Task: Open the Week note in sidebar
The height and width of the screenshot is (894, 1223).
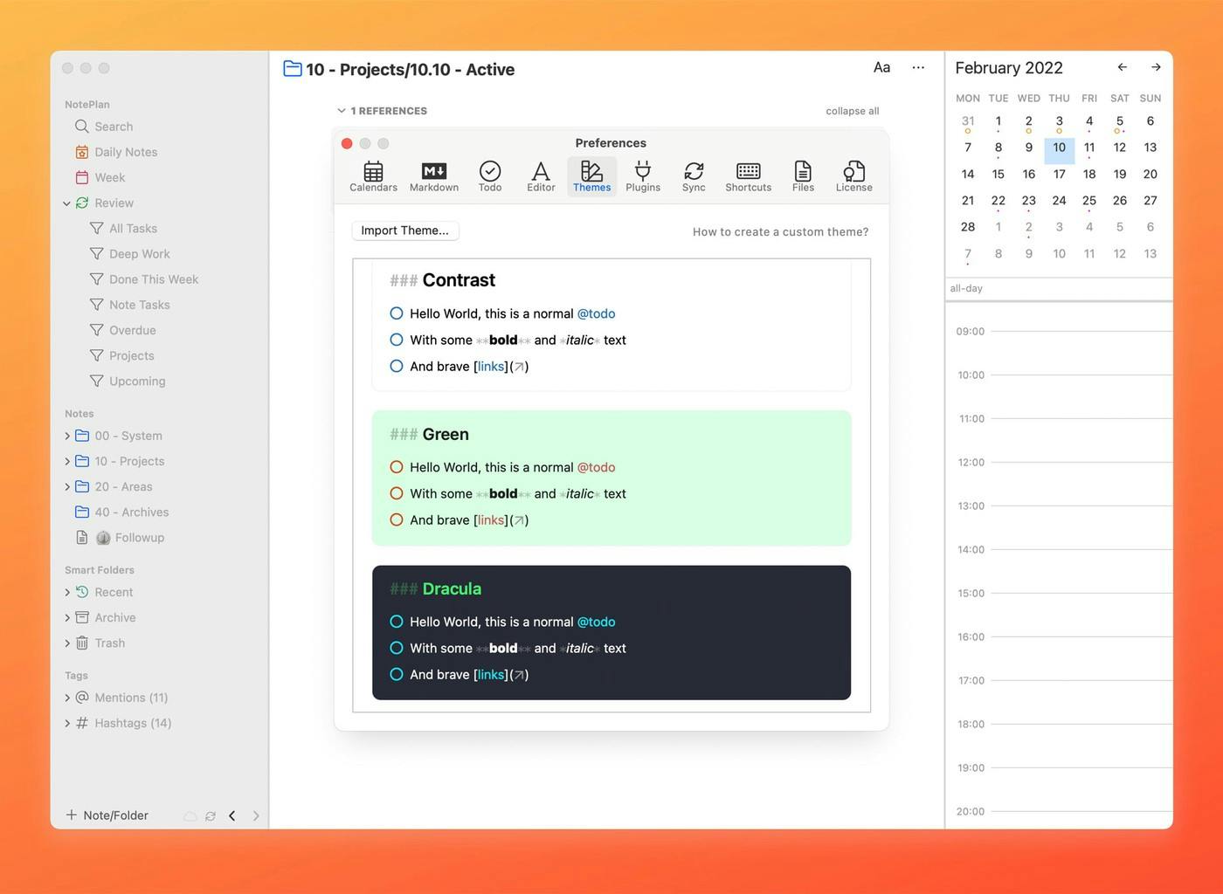Action: click(x=100, y=177)
